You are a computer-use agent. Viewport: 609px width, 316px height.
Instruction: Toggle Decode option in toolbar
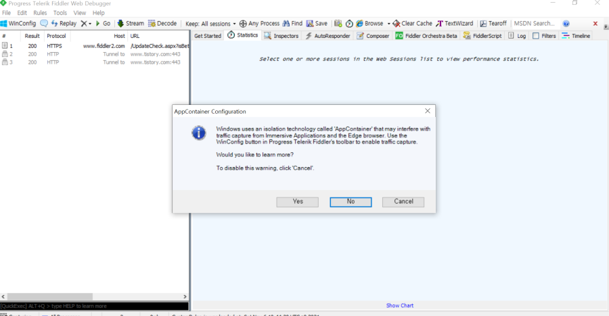tap(162, 23)
